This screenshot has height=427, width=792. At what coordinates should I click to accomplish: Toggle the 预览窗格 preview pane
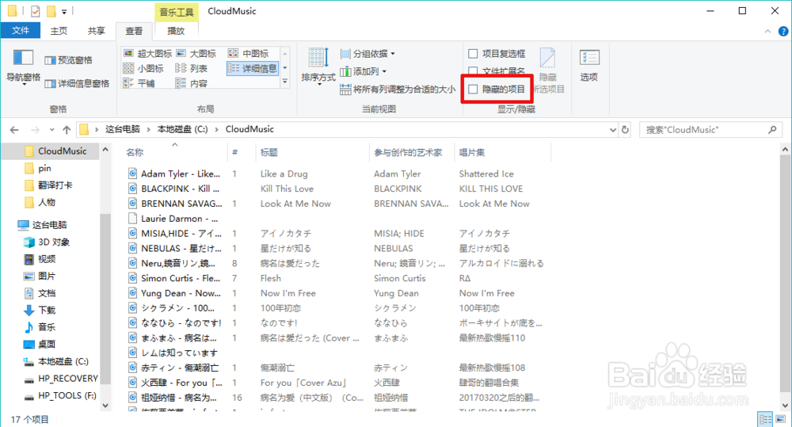coord(69,60)
